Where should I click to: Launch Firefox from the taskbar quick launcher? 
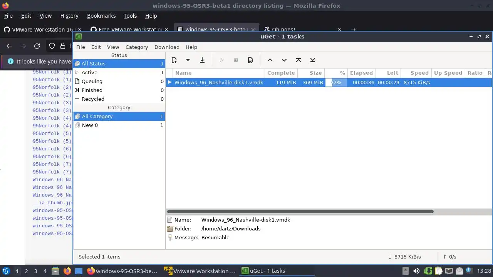click(x=67, y=271)
